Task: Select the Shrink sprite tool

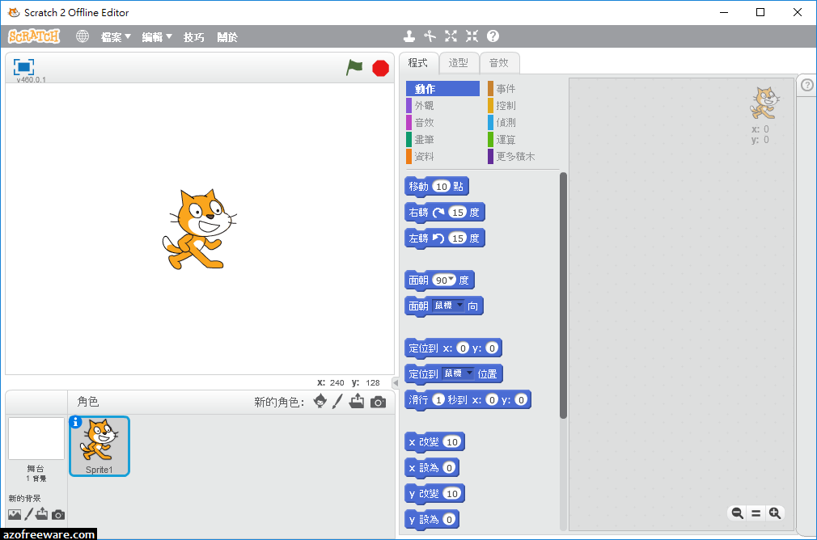Action: coord(472,36)
